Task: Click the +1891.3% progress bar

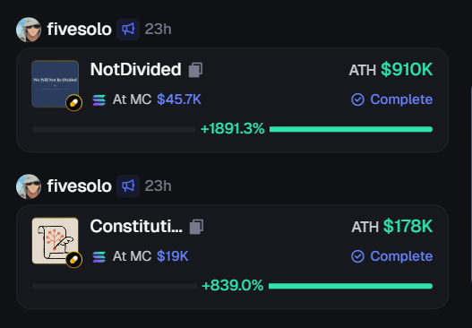Action: click(232, 129)
